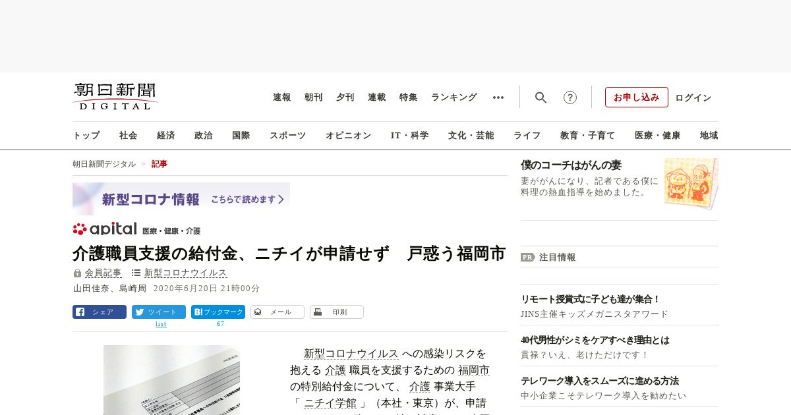The image size is (791, 415).
Task: Open the 新型コロナ情報 banner
Action: (x=181, y=199)
